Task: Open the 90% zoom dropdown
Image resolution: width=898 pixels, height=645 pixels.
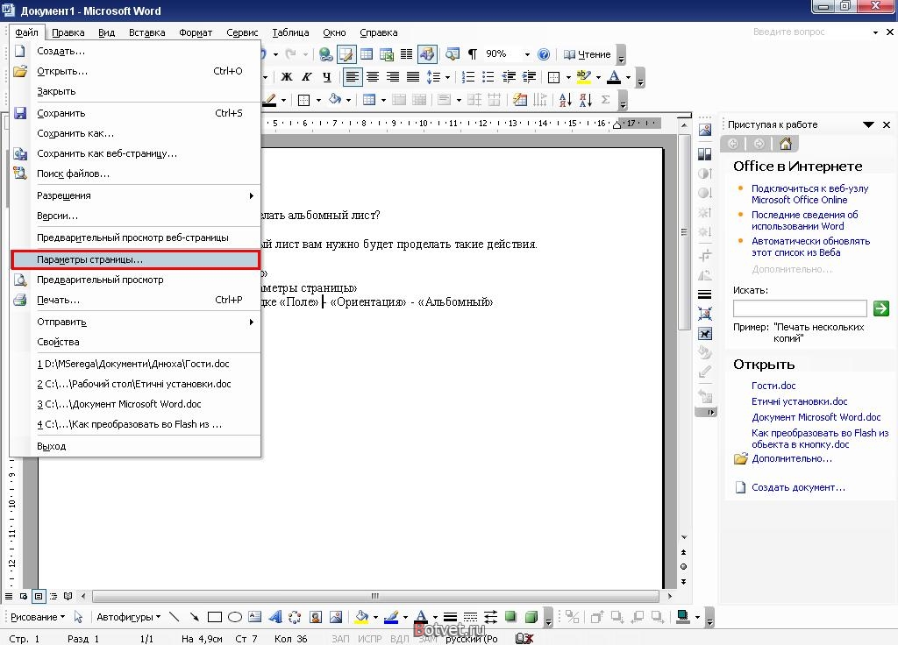Action: (527, 54)
